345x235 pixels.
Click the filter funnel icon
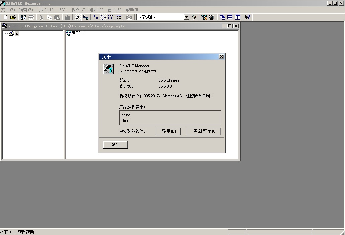click(194, 17)
